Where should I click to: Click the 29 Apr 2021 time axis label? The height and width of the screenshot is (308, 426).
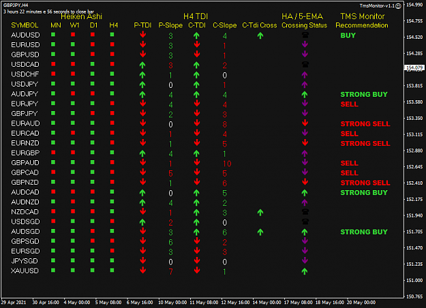click(x=14, y=303)
